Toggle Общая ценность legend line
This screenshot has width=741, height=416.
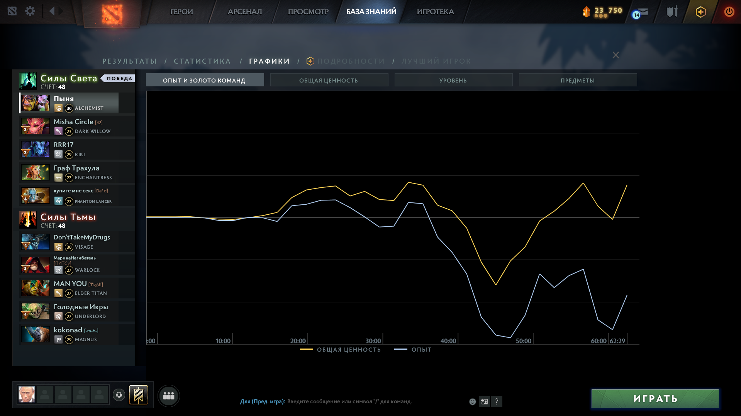[341, 350]
